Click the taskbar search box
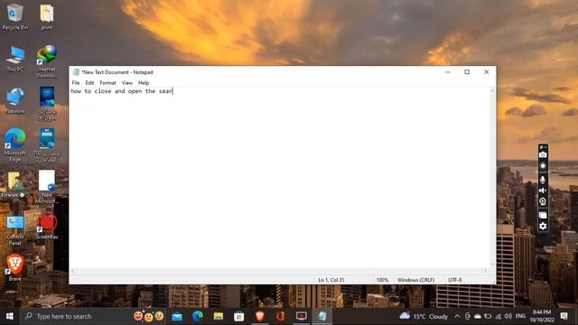 click(94, 316)
